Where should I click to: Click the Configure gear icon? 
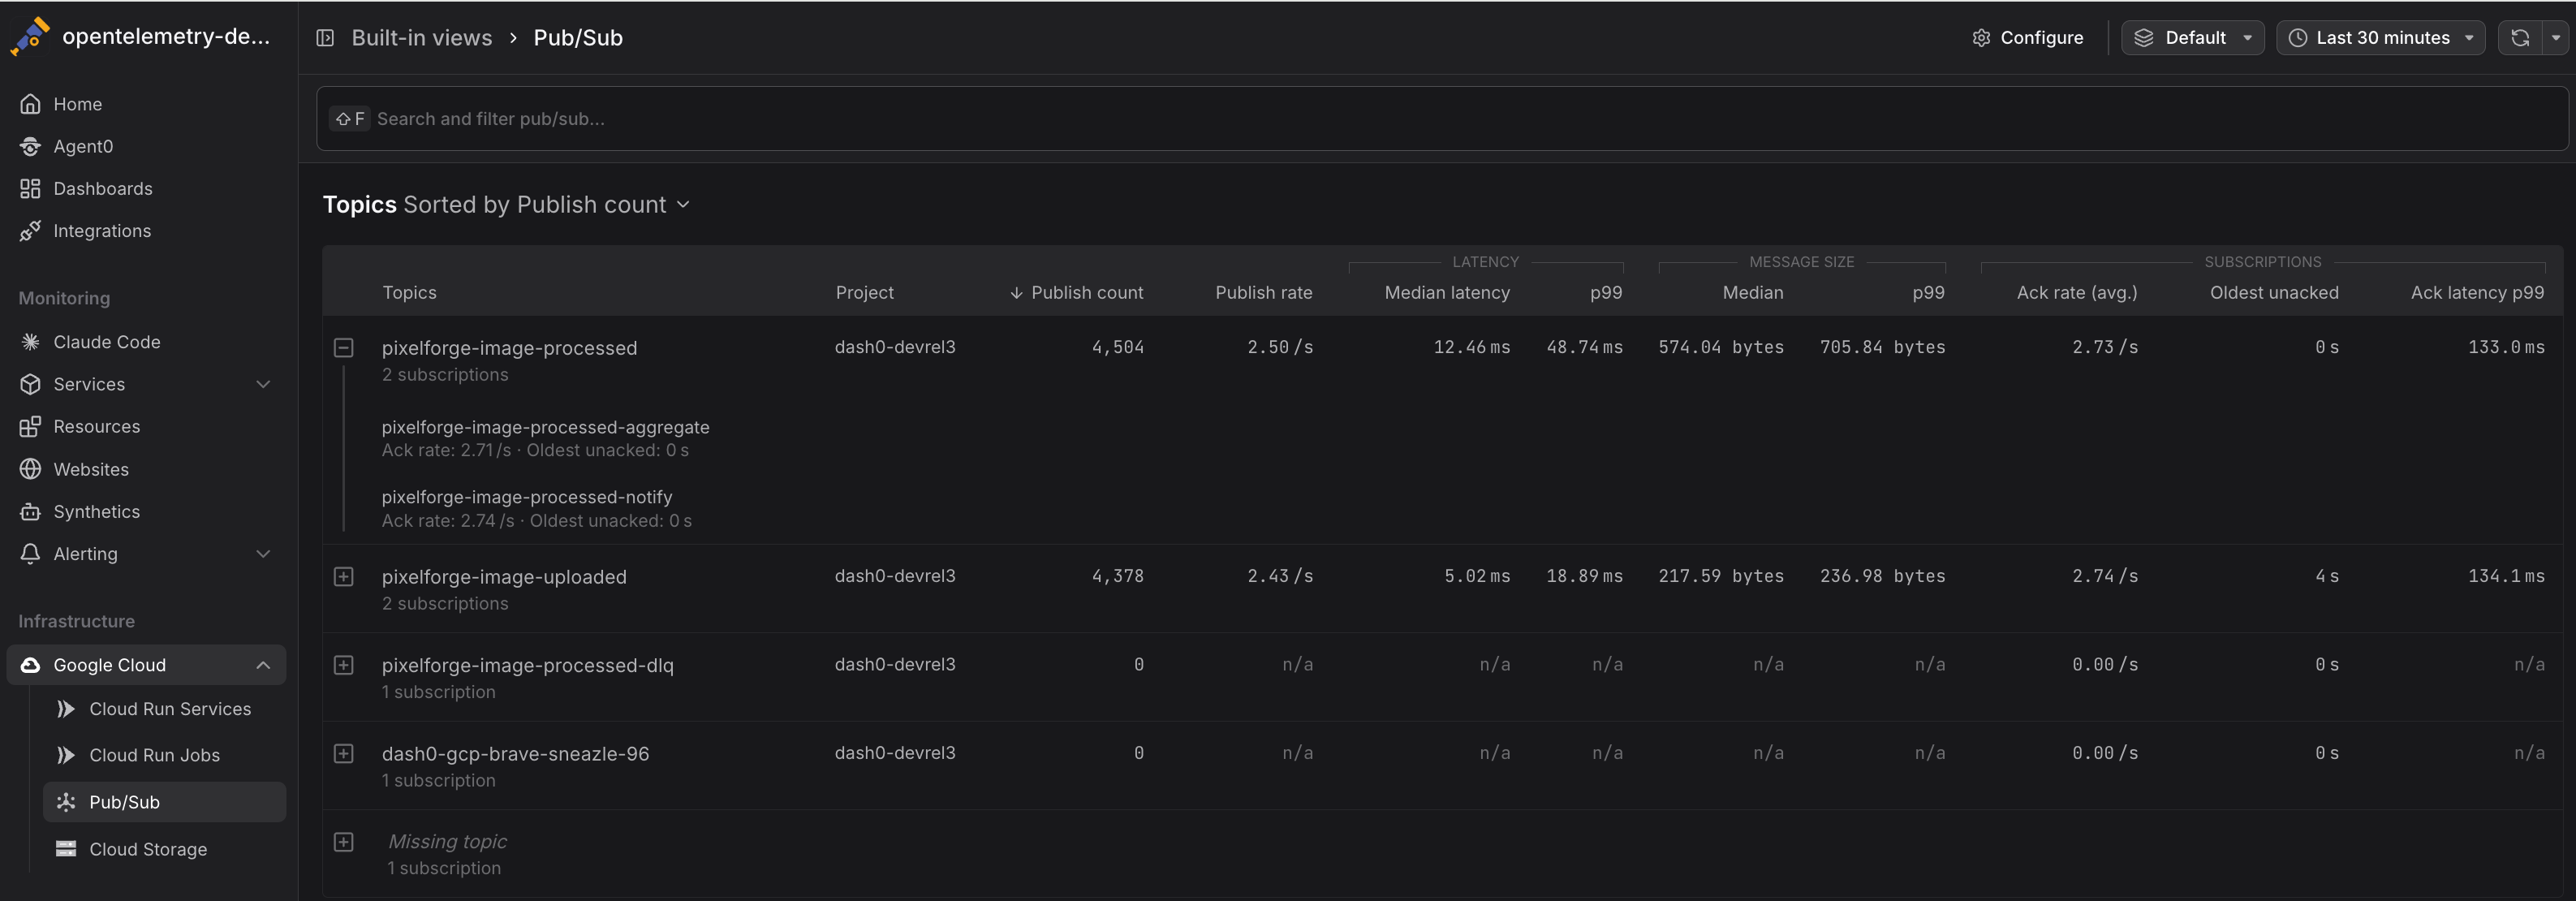point(1981,38)
